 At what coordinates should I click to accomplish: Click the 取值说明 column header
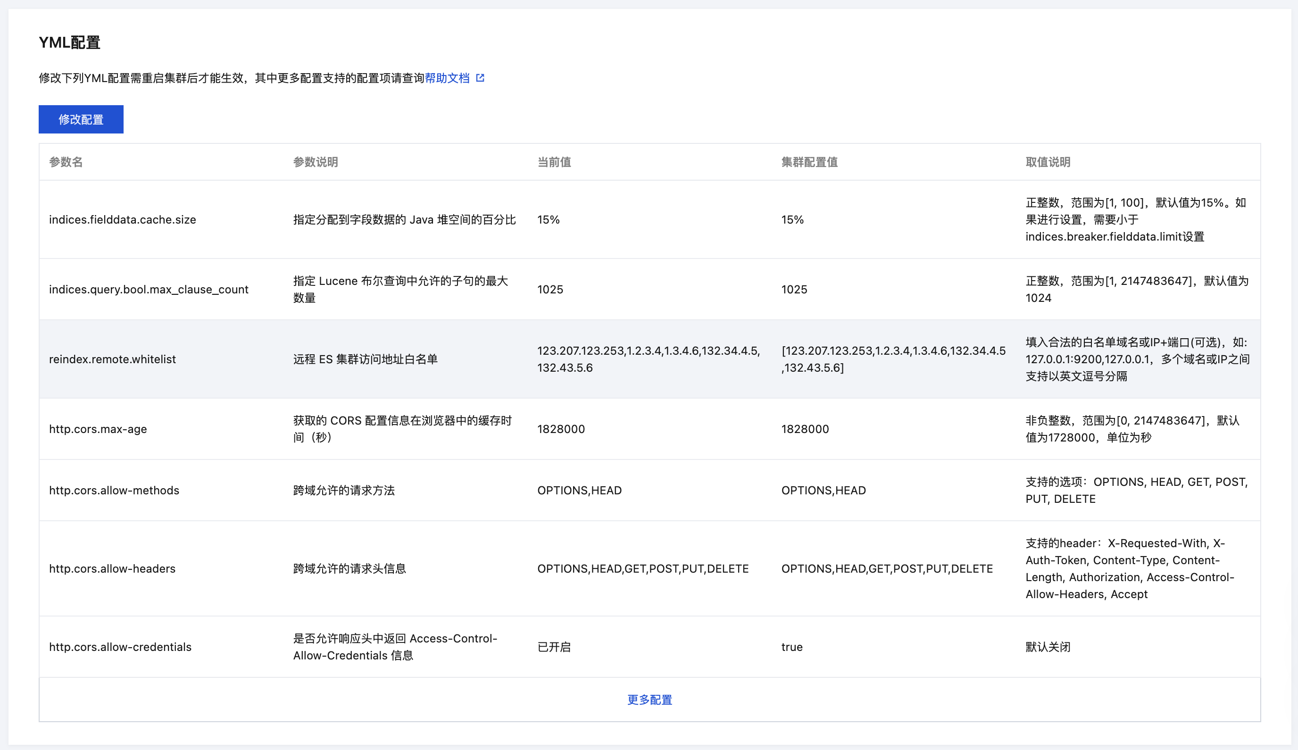[x=1048, y=162]
